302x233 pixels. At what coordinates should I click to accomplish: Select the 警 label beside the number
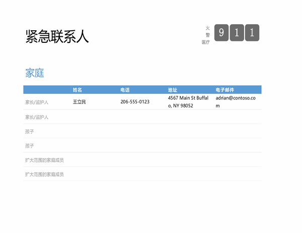207,35
